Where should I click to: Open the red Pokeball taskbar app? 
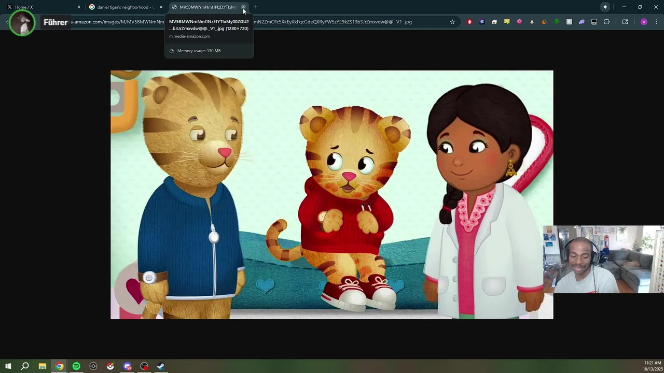pyautogui.click(x=110, y=366)
